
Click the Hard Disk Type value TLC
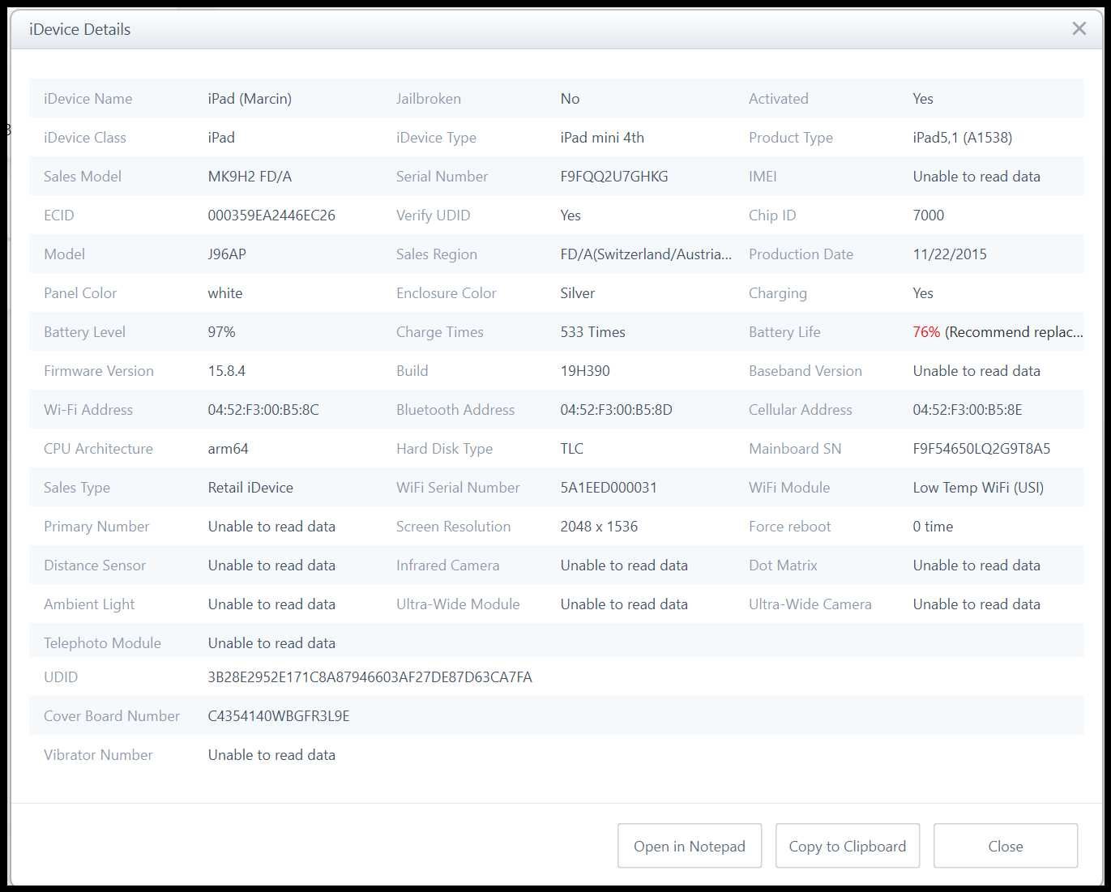[x=571, y=449]
